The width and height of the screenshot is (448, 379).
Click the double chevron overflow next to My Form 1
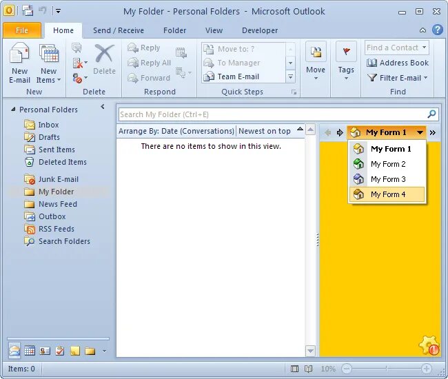tap(433, 132)
